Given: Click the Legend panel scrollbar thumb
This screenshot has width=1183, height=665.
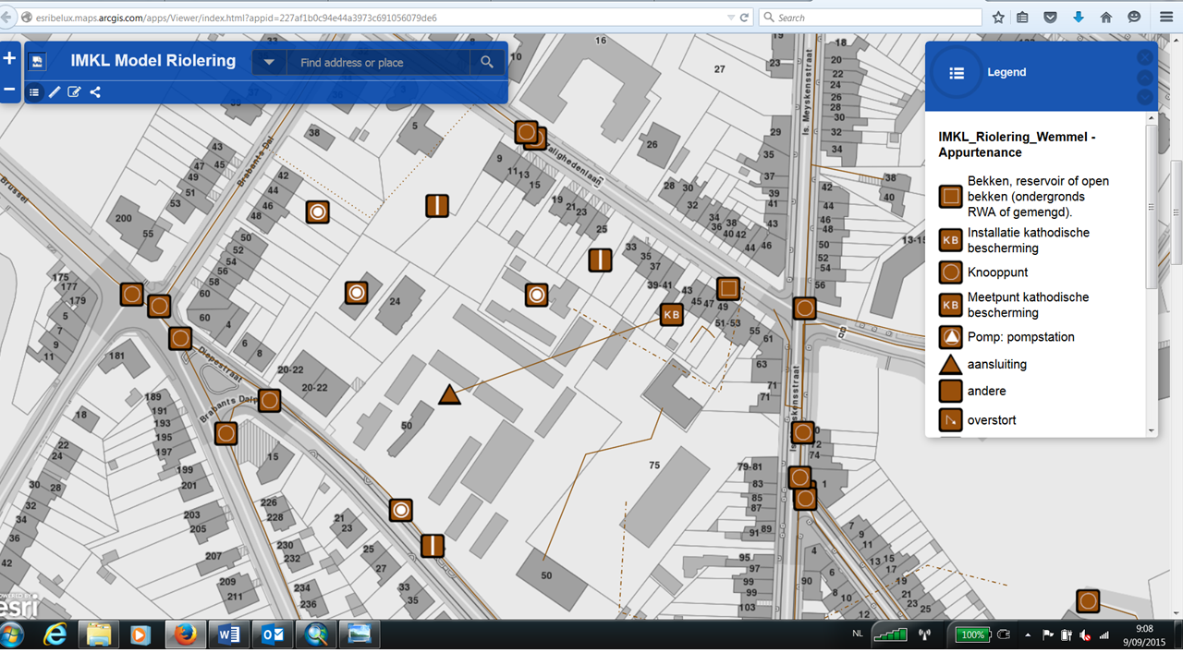Looking at the screenshot, I should coord(1152,205).
